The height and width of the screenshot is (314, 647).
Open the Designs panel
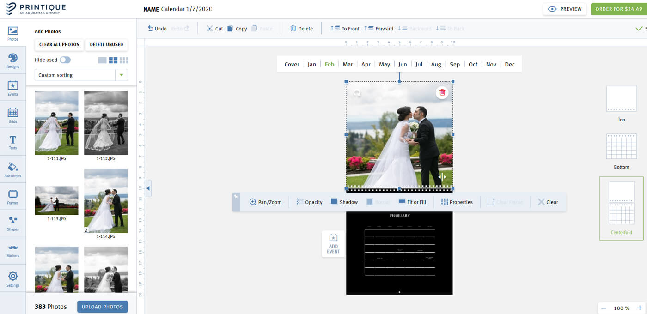pyautogui.click(x=13, y=59)
